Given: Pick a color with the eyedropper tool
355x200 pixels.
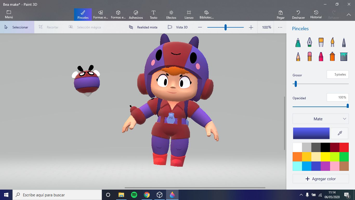Looking at the screenshot, I should (339, 133).
